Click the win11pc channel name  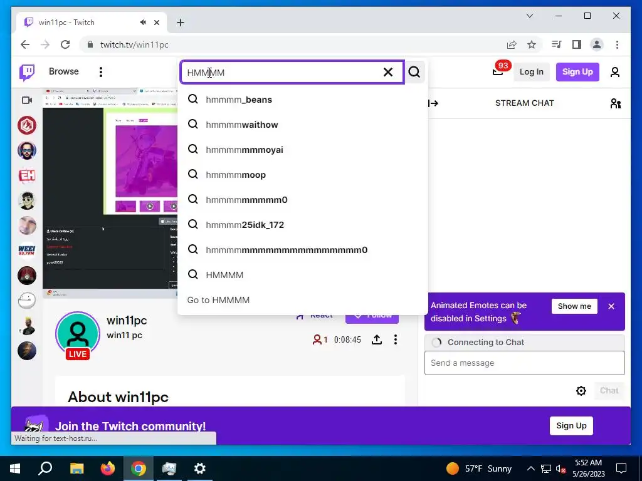(127, 320)
